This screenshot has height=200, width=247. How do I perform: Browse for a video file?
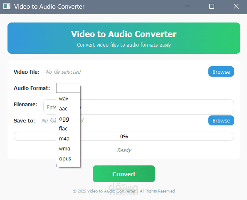[221, 72]
